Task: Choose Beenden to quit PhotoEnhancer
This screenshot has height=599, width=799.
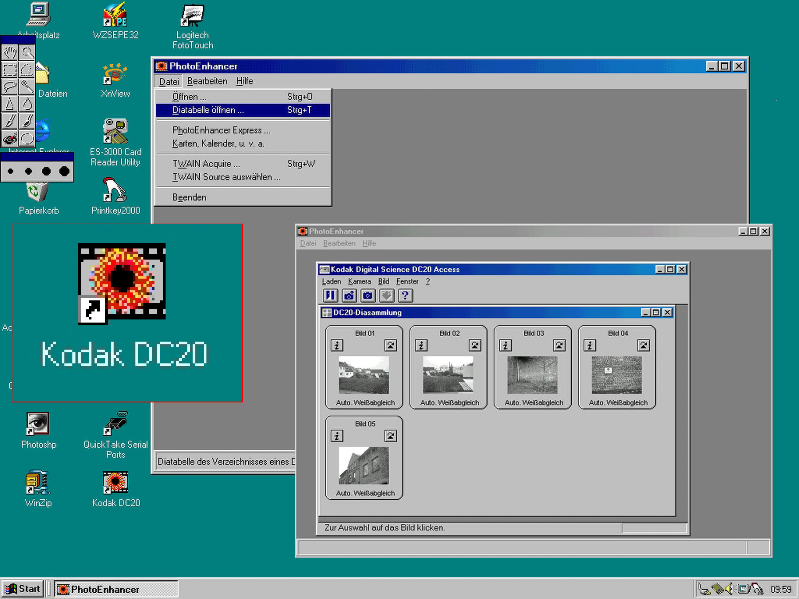Action: [x=243, y=197]
